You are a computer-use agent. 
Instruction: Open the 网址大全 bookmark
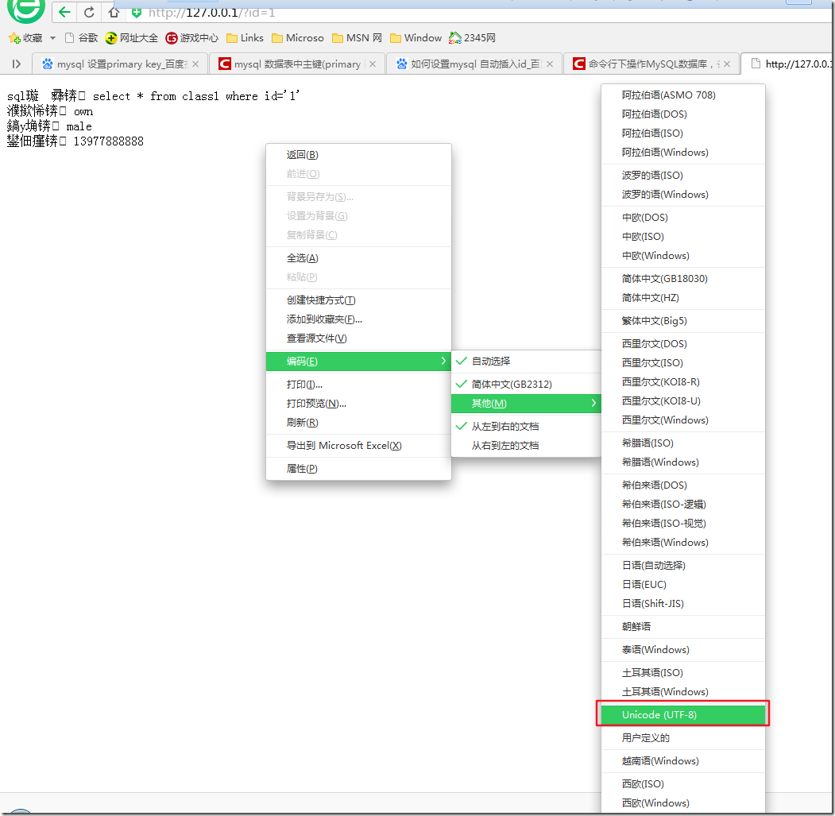click(x=132, y=38)
